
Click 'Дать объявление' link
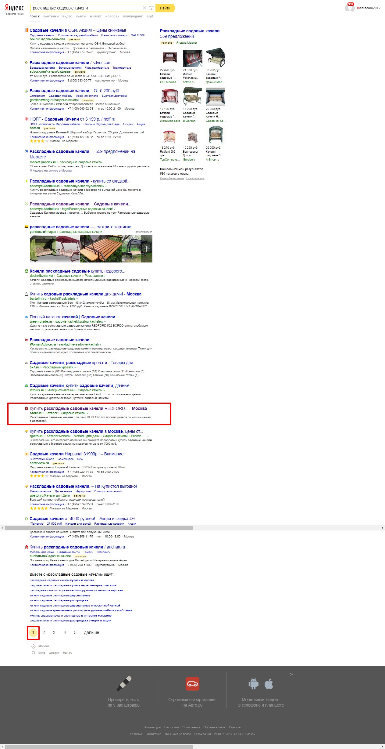point(172,178)
